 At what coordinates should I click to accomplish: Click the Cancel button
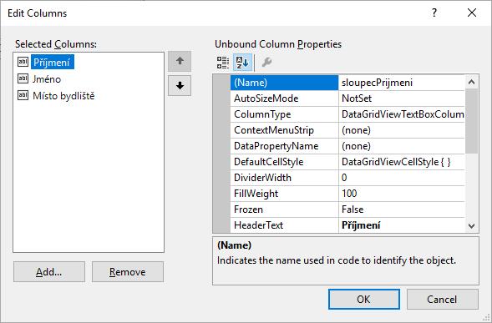pos(443,299)
